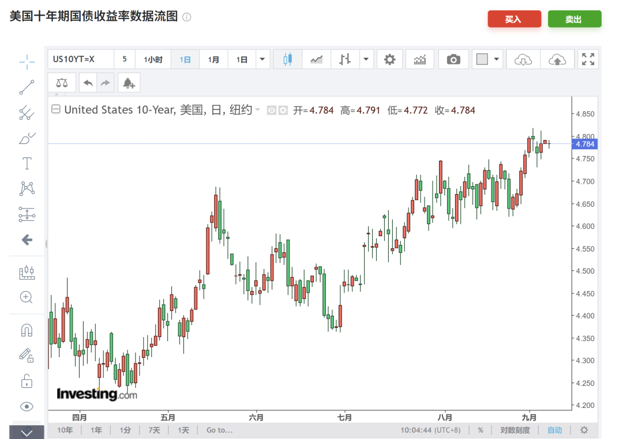The height and width of the screenshot is (439, 623).
Task: Undo the last chart action
Action: click(88, 83)
